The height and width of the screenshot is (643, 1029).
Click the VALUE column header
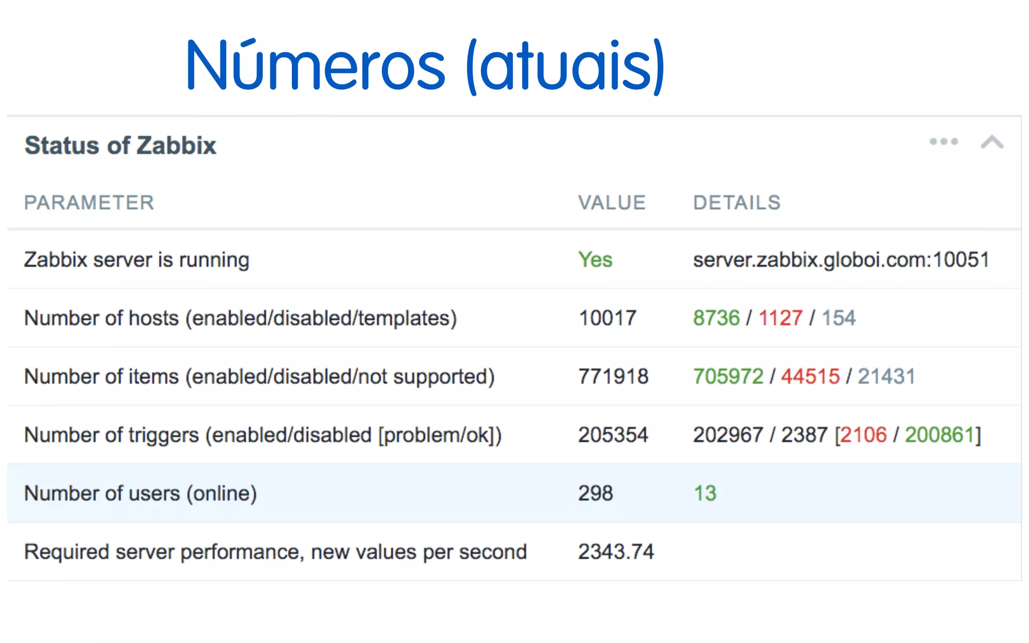click(611, 202)
